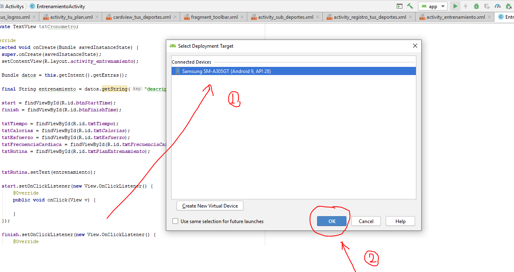
Task: Click finish.setOnClickListener line in editor
Action: 79,234
